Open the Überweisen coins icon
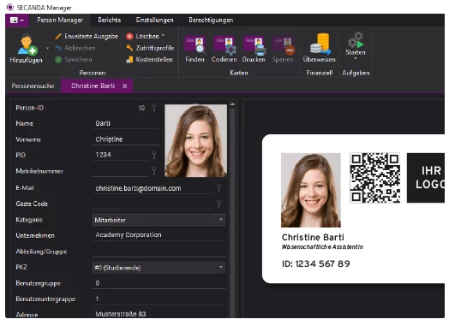 [320, 44]
